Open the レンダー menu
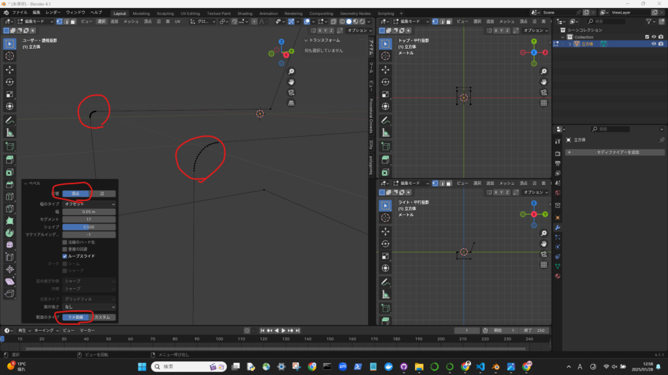The height and width of the screenshot is (375, 668). pyautogui.click(x=53, y=12)
